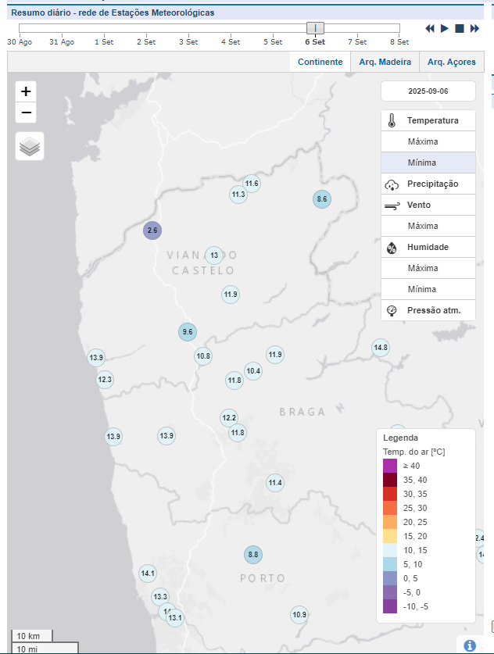Image resolution: width=494 pixels, height=654 pixels.
Task: Switch to the Continente tab
Action: pos(320,62)
